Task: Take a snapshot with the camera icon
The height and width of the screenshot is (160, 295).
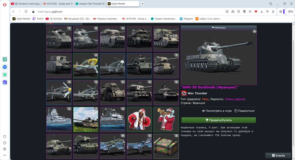Action: coord(233,11)
